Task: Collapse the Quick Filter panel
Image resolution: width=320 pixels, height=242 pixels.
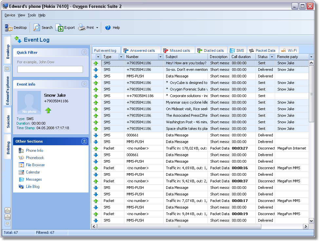Action: tap(84, 52)
